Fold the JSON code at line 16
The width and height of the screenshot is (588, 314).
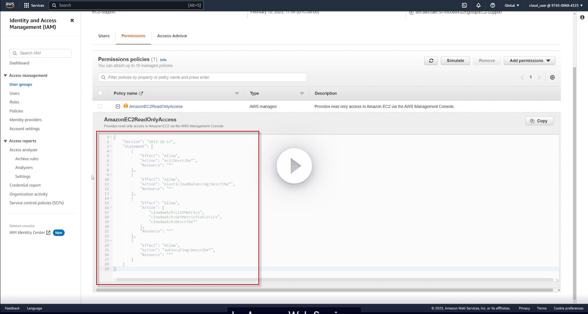111,208
